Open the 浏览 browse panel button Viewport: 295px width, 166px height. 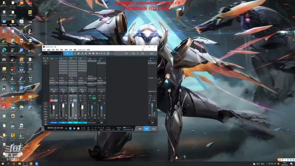tap(153, 129)
